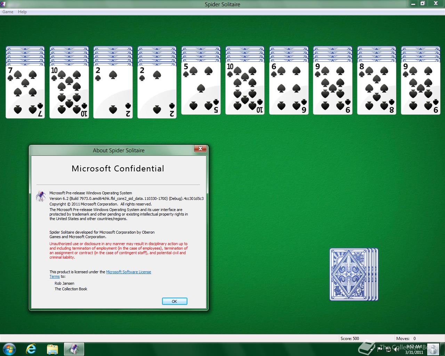Viewport: 445px width, 356px height.
Task: Click The Collection Book licensee text
Action: click(71, 289)
